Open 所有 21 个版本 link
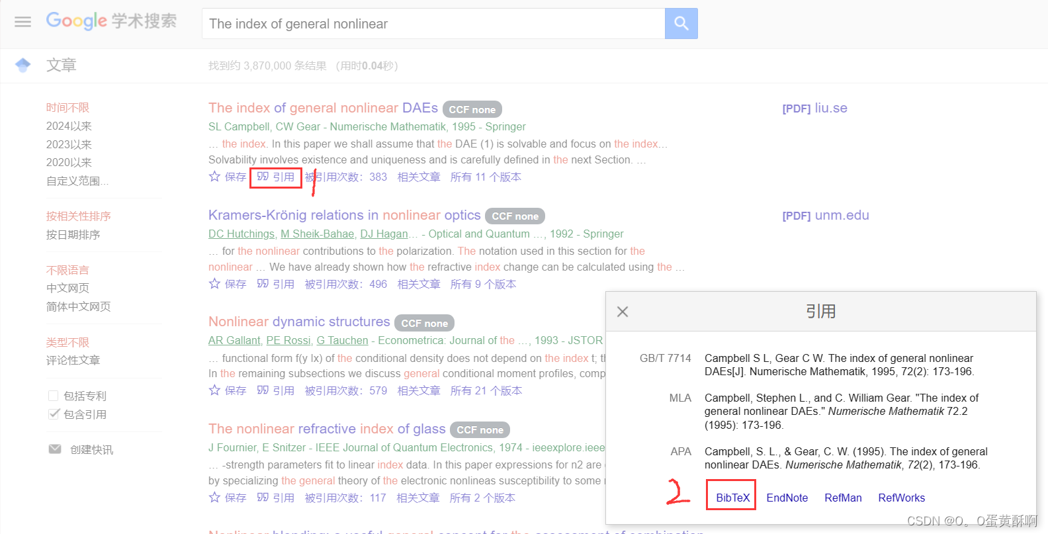Viewport: 1048px width, 534px height. [x=486, y=390]
